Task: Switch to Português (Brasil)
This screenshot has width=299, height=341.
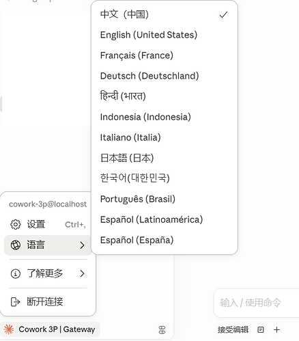Action: pos(165,199)
